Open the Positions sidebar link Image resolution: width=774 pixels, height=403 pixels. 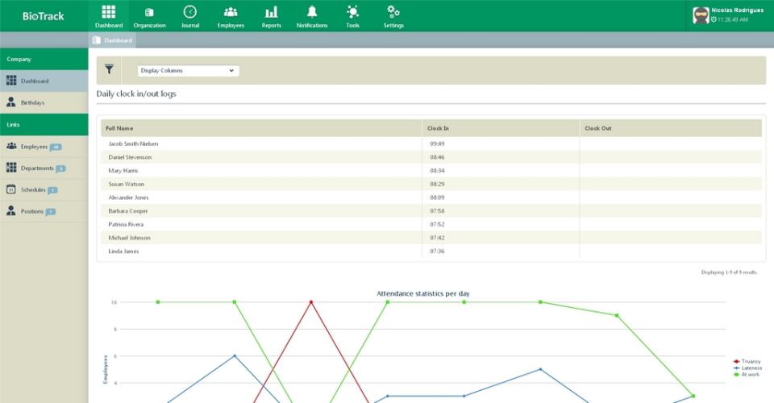click(44, 212)
